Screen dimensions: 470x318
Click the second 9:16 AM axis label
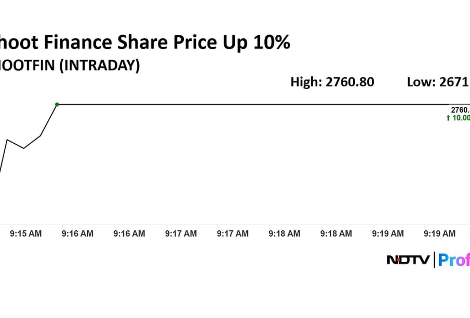(x=129, y=234)
